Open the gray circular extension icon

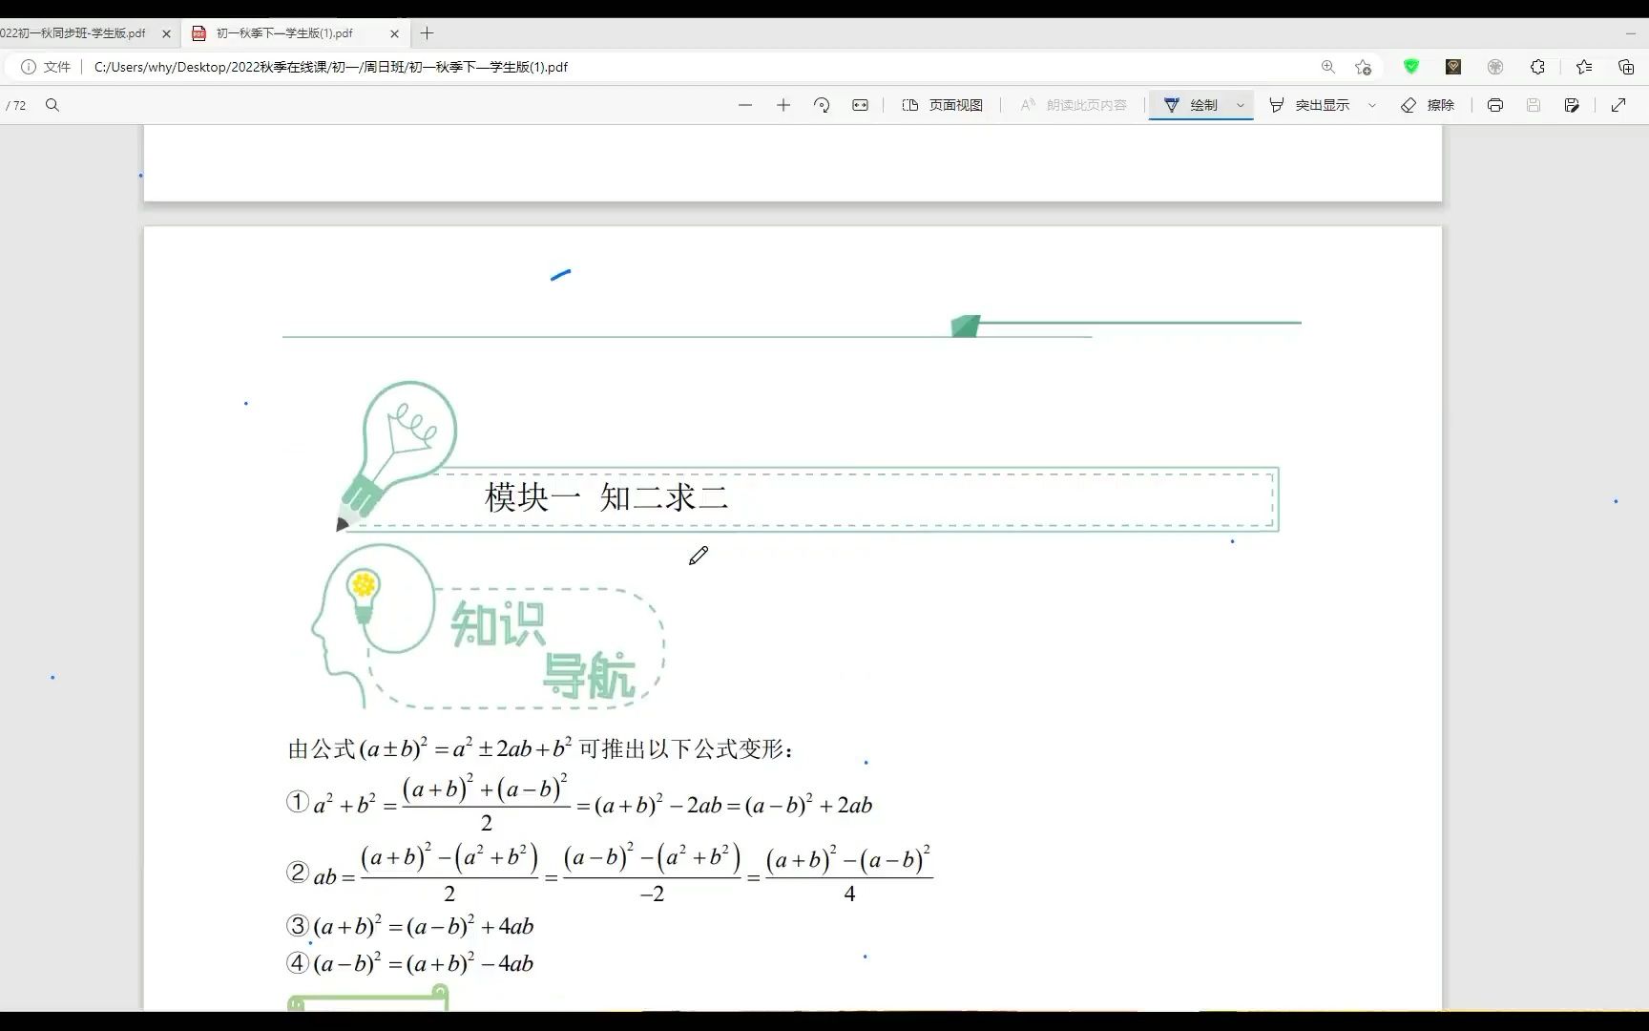click(x=1495, y=67)
